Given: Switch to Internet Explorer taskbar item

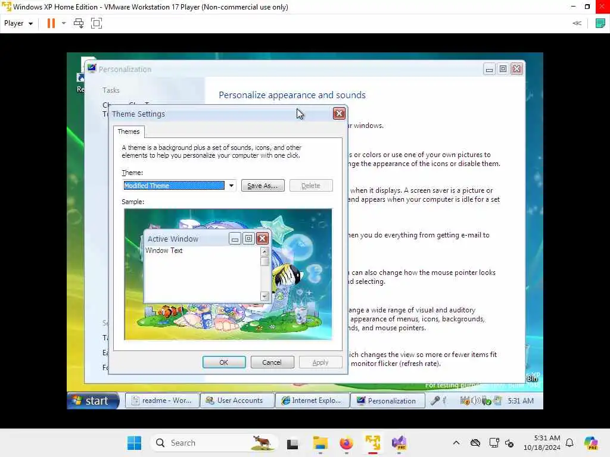Looking at the screenshot, I should (x=312, y=400).
